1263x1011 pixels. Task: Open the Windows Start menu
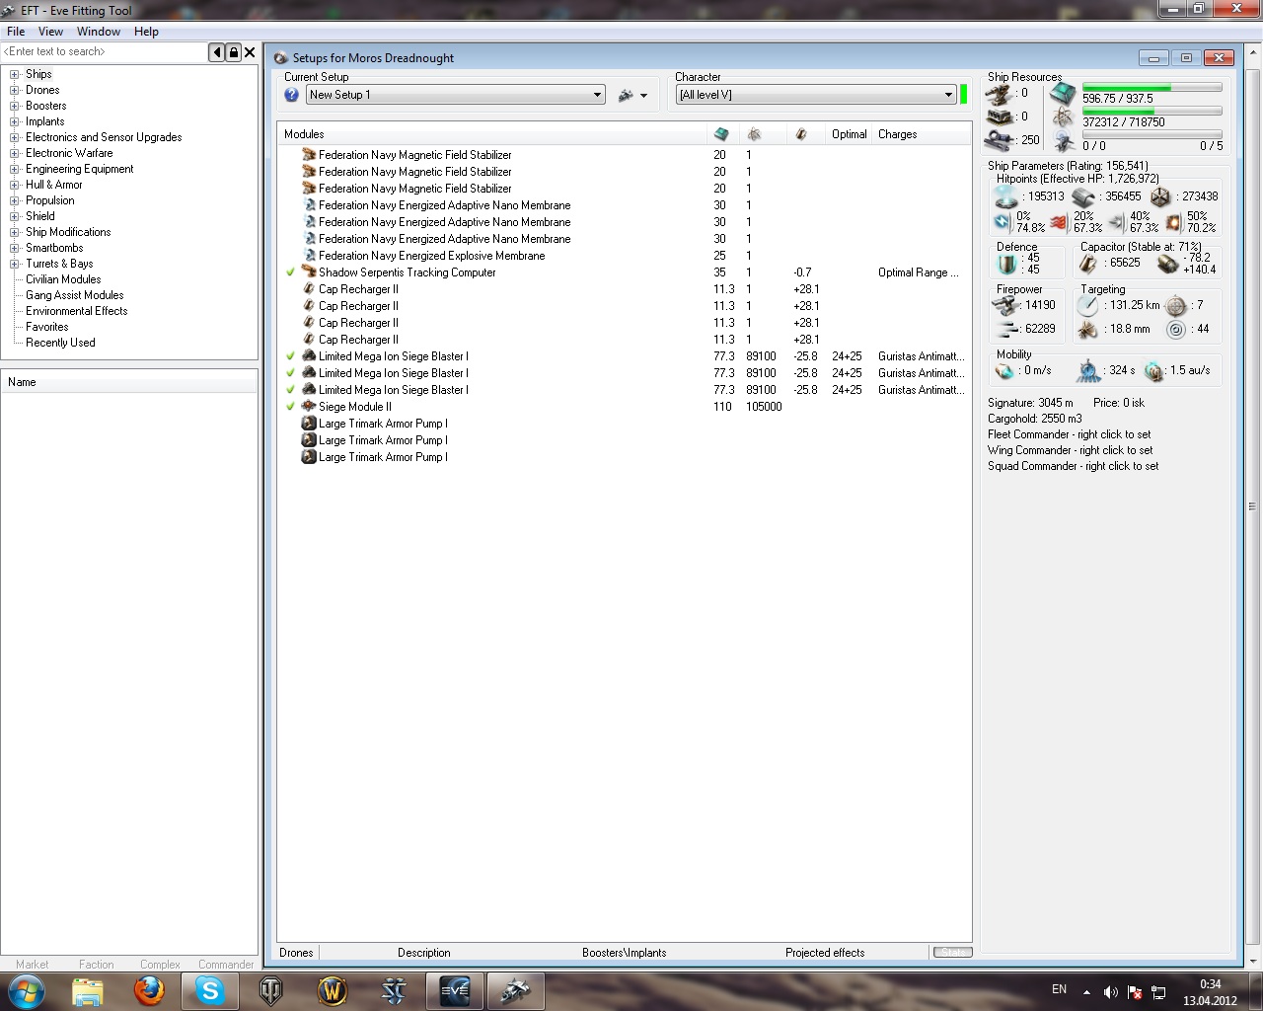tap(26, 990)
